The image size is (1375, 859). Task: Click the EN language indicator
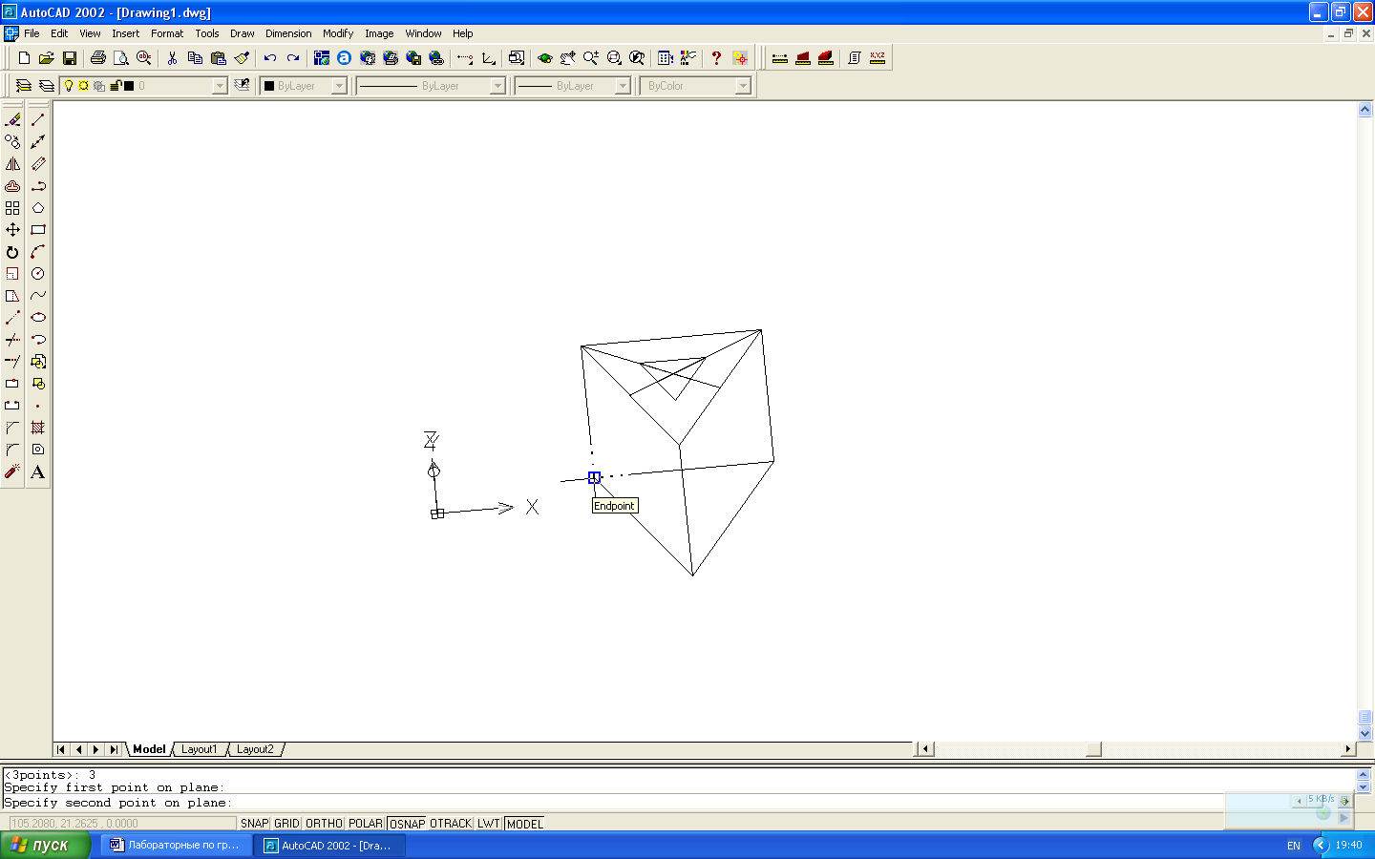(1294, 846)
